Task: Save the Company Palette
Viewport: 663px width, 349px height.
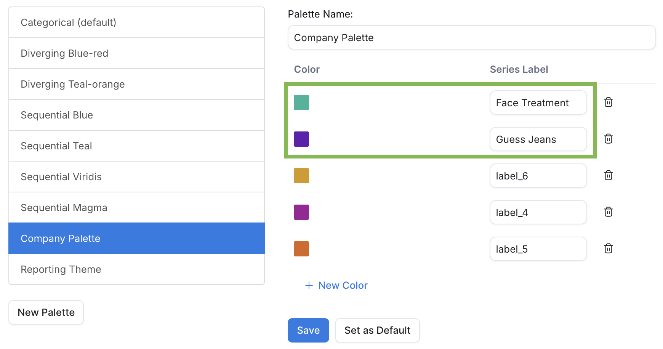Action: 308,330
